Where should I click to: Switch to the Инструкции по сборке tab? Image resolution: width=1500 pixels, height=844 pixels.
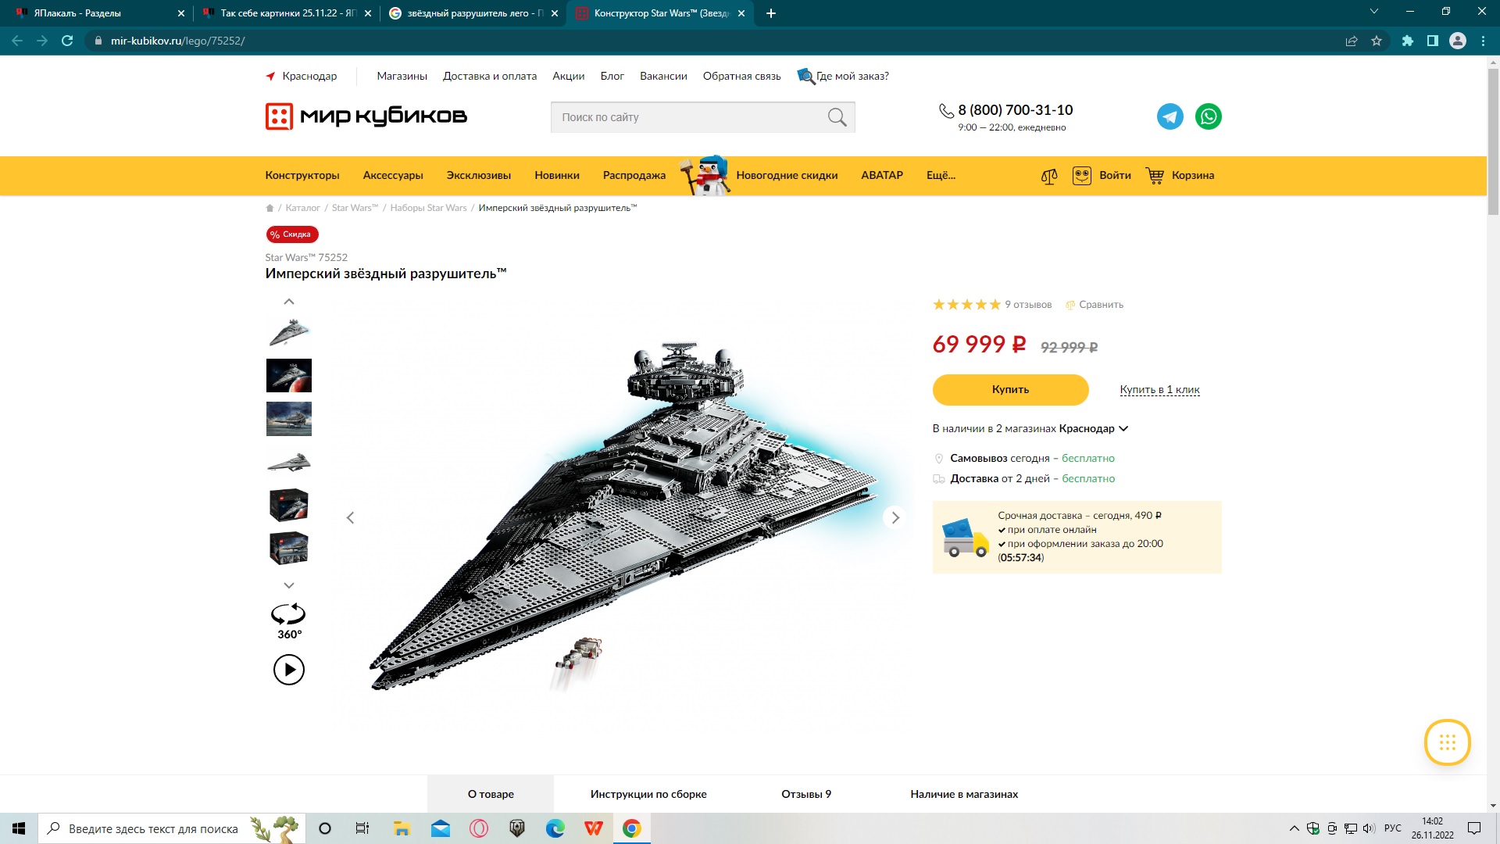[x=648, y=794]
